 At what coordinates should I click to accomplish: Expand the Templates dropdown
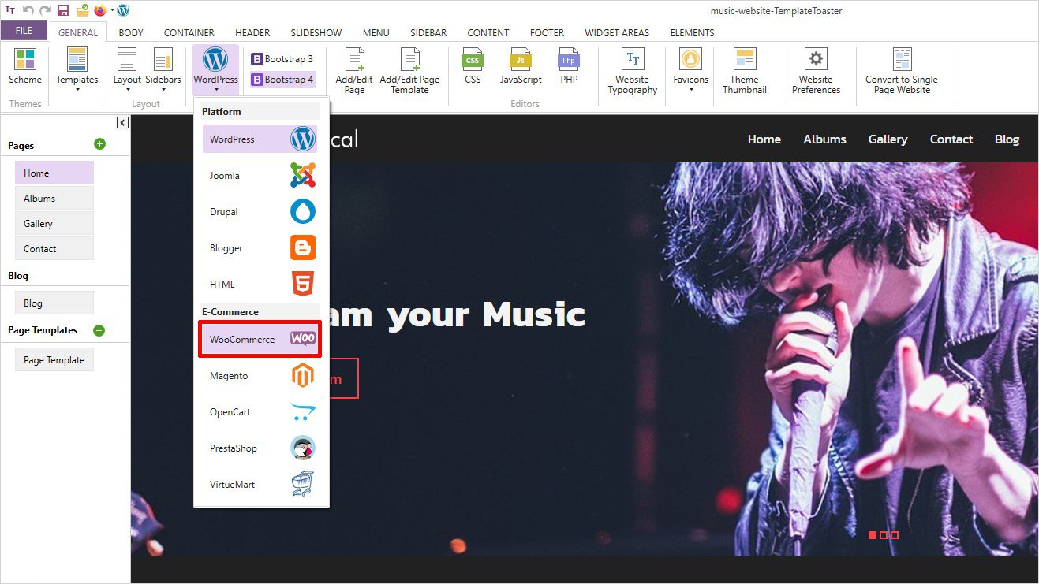point(77,71)
